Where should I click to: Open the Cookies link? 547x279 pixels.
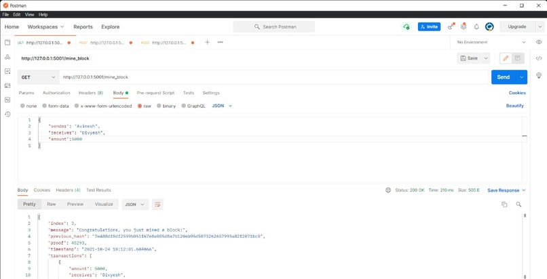coord(517,93)
